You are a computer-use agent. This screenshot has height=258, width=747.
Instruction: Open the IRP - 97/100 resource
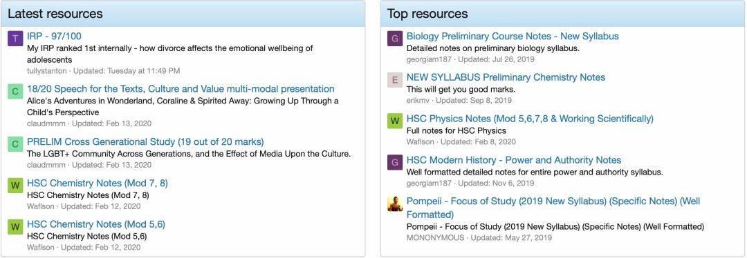point(55,36)
